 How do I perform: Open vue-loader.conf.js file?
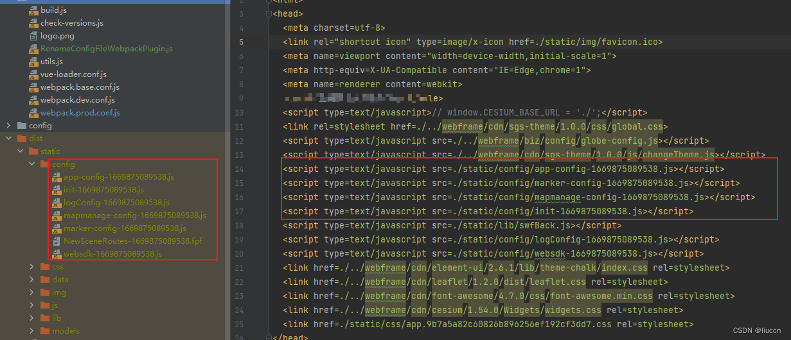73,74
